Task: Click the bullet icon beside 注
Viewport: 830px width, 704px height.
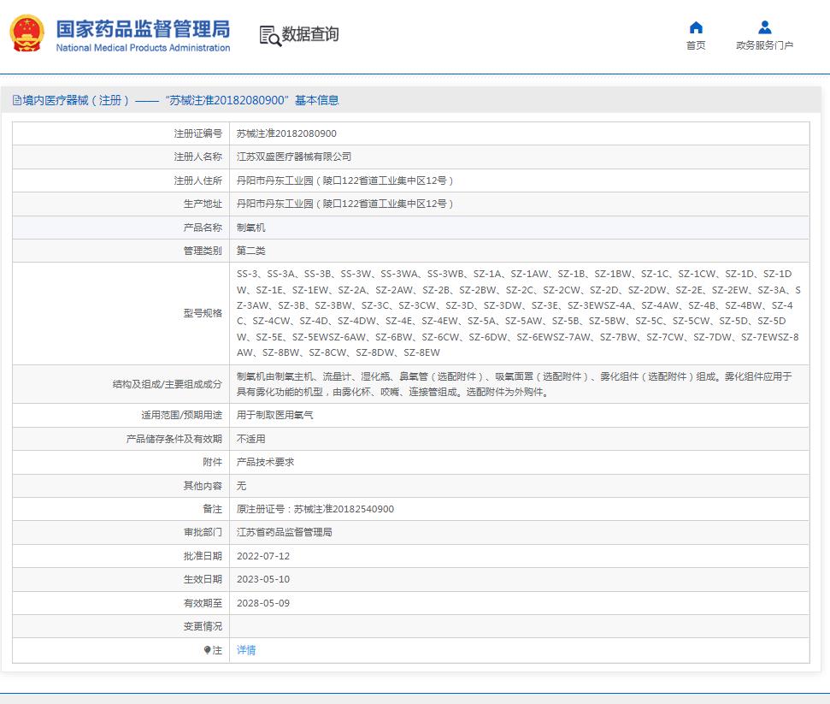Action: coord(207,650)
